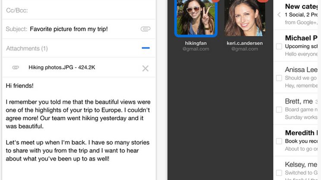Screen dimensions: 321x180
Task: Select the Hiking photos.JPG attachment name
Action: point(62,67)
